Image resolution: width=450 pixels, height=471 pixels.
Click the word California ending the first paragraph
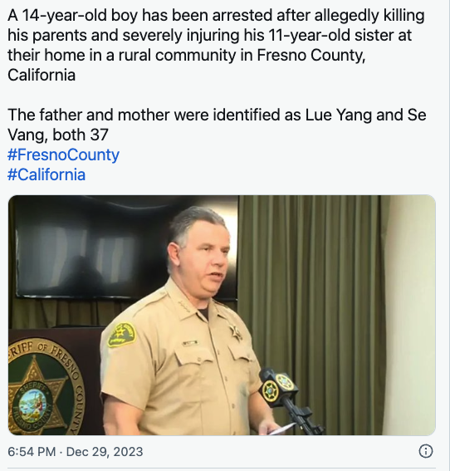point(42,75)
